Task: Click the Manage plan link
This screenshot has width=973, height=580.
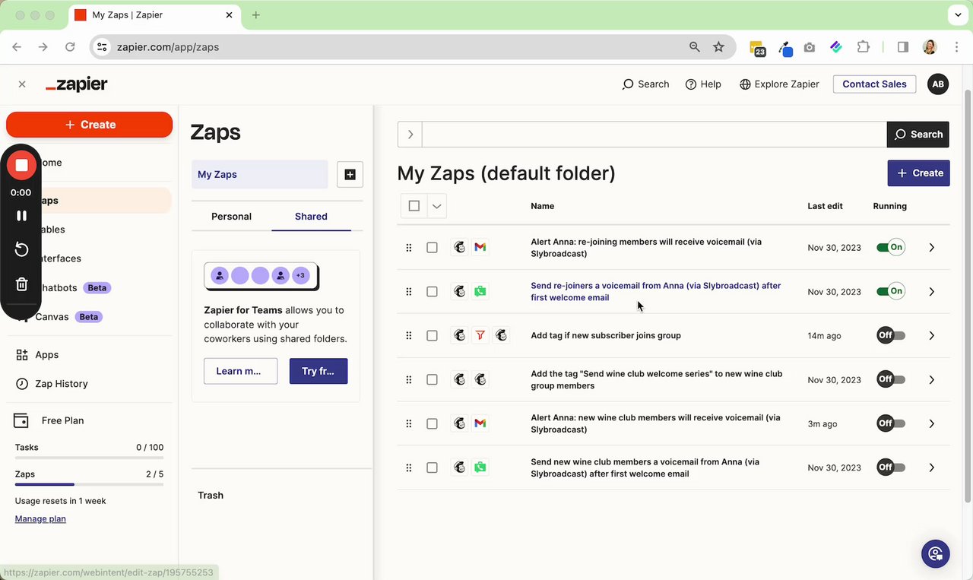Action: 40,519
